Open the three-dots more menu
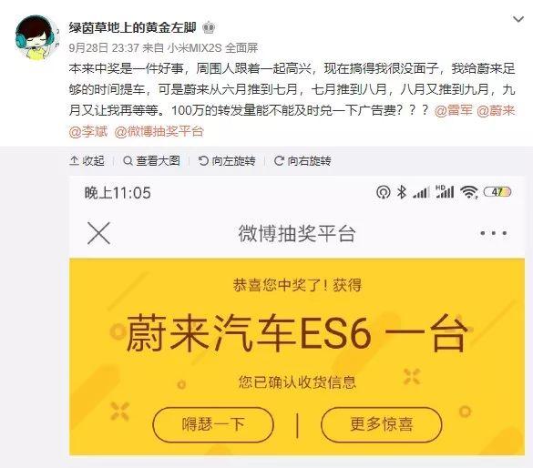 point(494,233)
